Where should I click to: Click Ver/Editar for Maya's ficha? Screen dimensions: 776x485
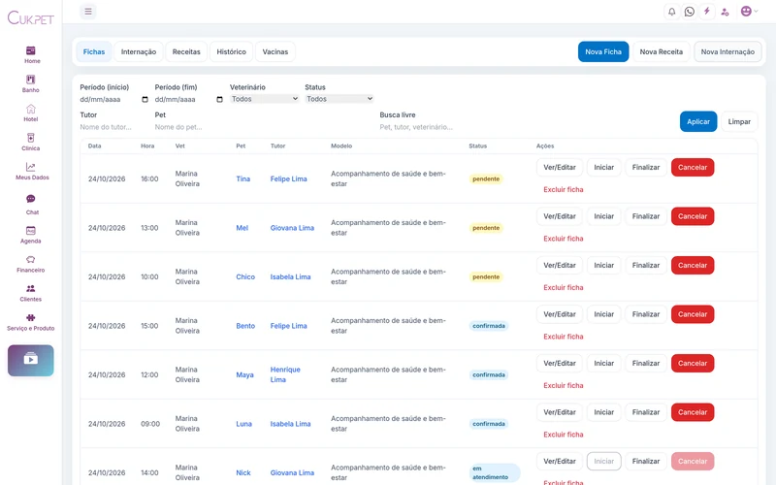[x=560, y=363]
